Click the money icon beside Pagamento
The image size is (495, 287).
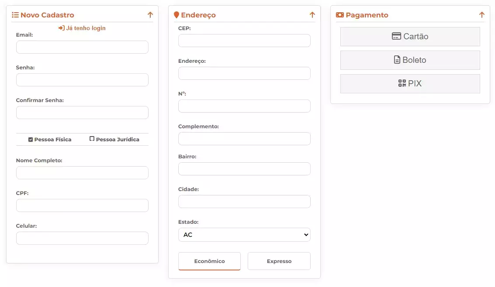tap(339, 15)
